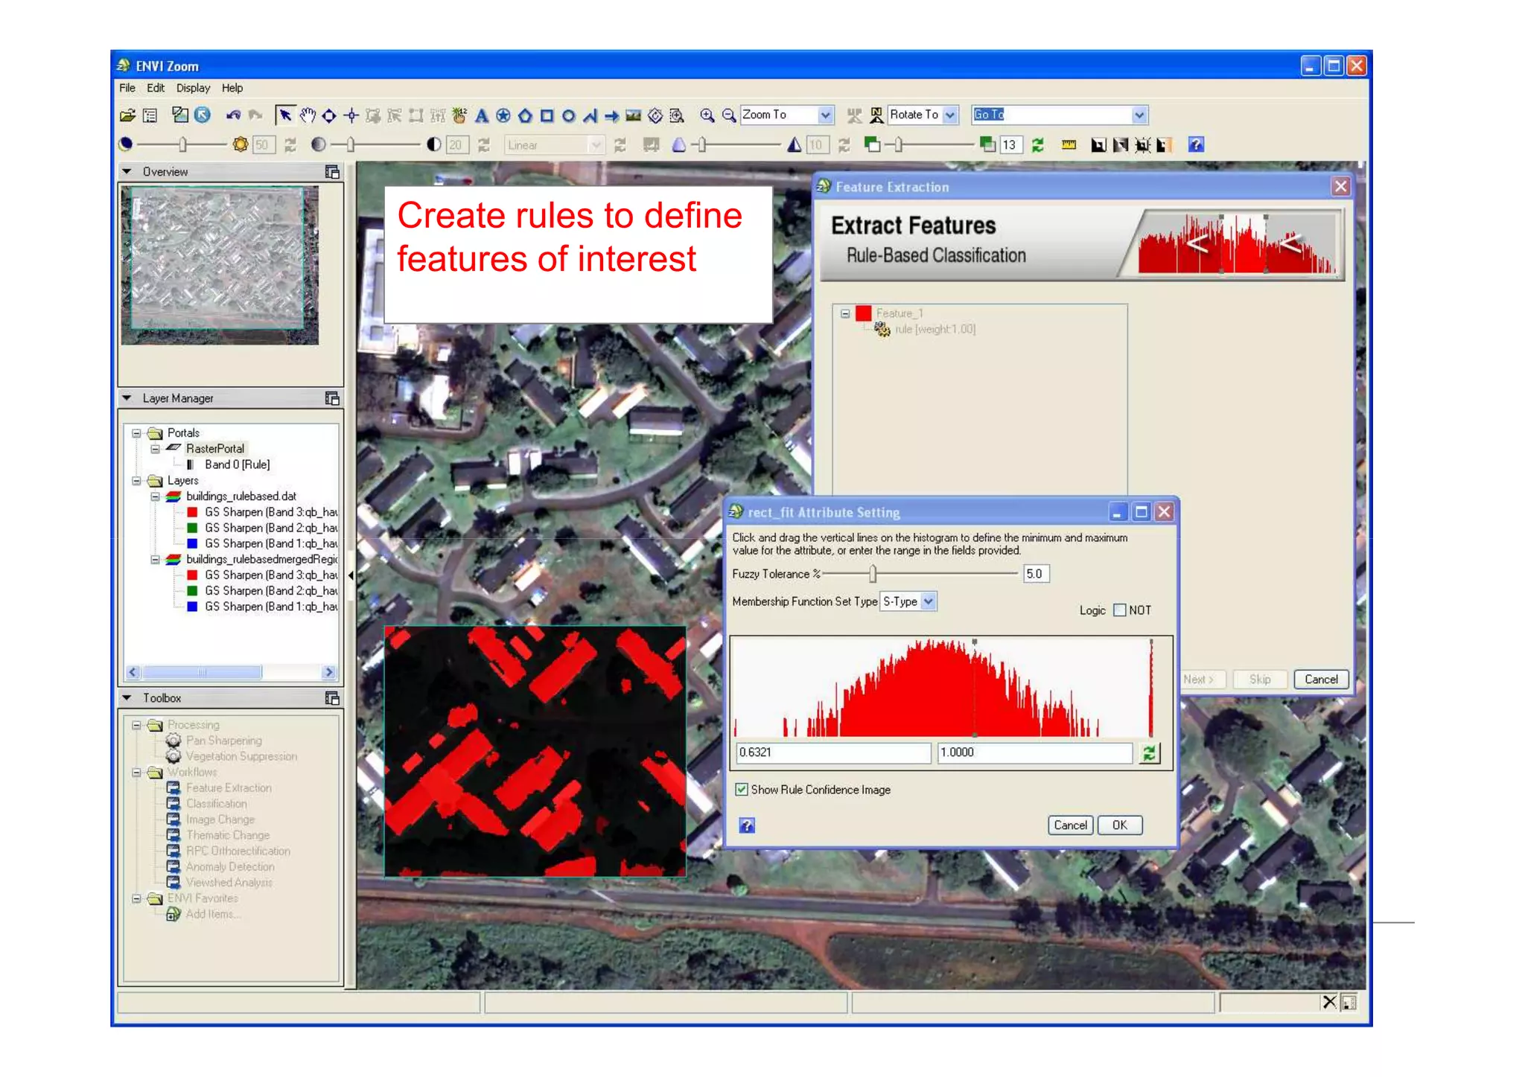
Task: Choose the Crosshairs tool
Action: (x=351, y=115)
